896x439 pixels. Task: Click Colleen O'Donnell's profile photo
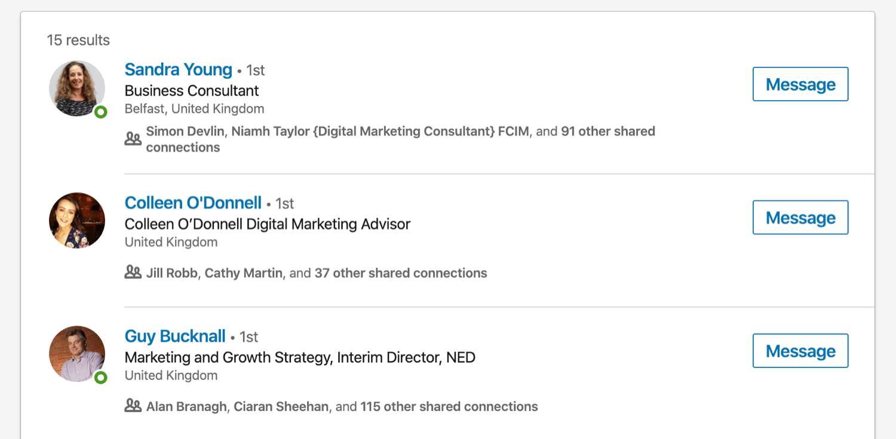76,220
